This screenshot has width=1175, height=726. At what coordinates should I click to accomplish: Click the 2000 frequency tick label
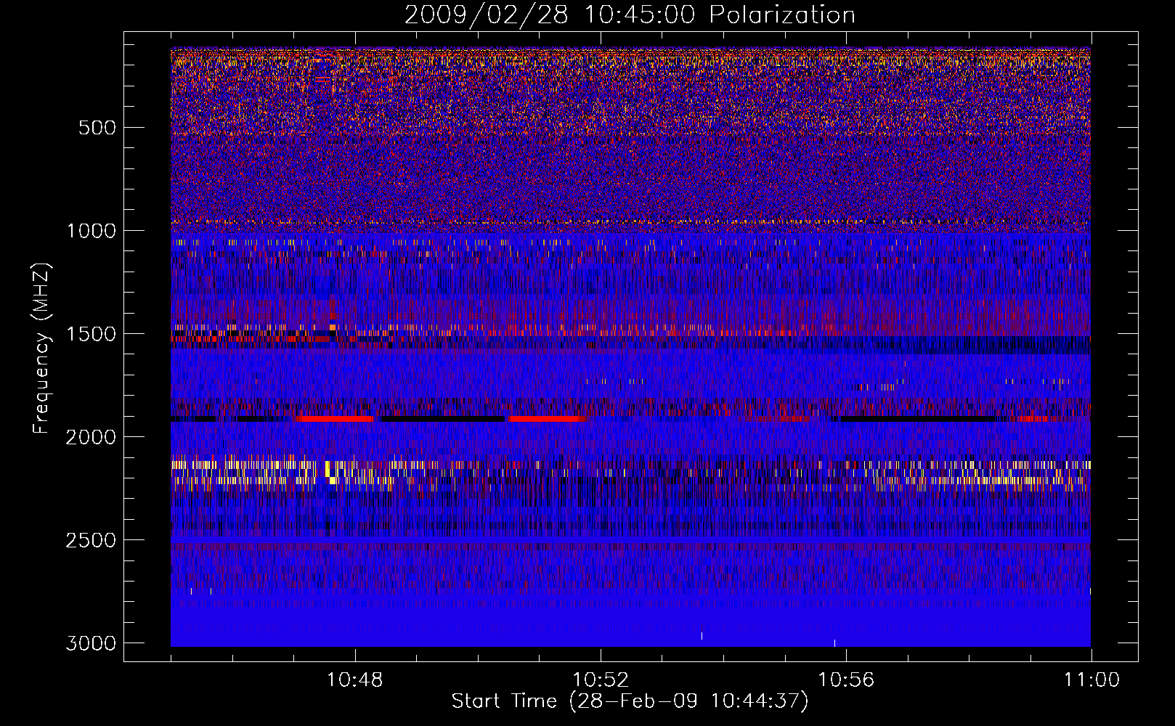click(x=91, y=437)
